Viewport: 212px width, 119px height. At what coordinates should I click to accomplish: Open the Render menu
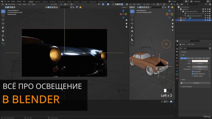click(x=13, y=1)
